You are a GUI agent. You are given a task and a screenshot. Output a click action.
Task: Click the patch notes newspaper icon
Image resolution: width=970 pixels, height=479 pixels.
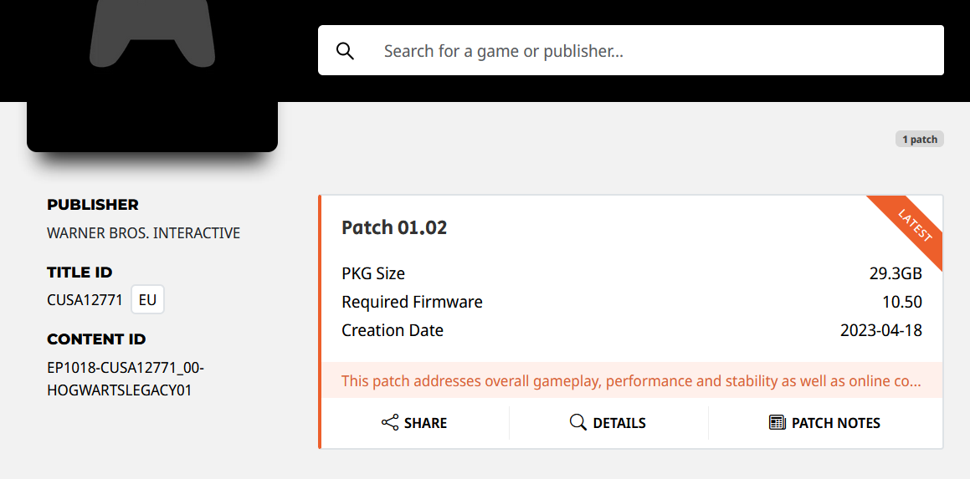[777, 423]
